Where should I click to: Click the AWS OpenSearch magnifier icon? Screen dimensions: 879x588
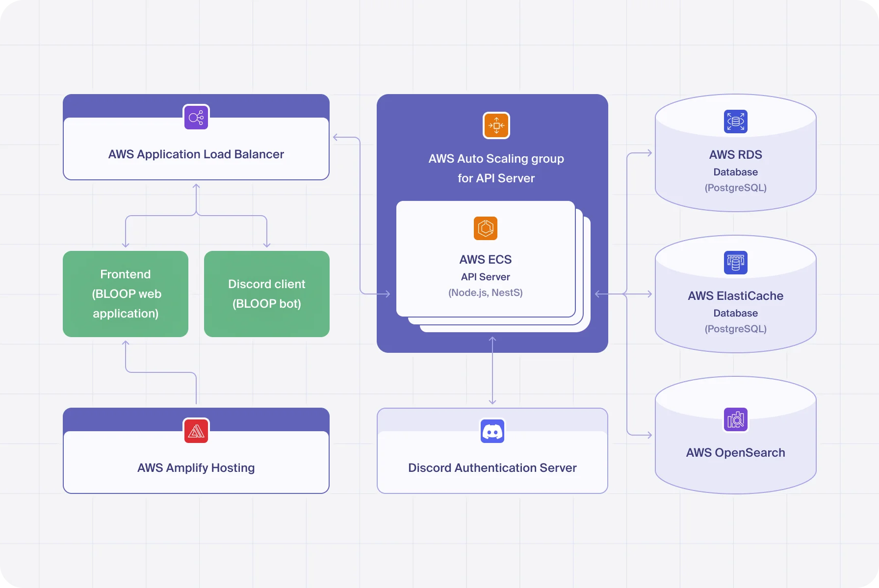point(735,419)
